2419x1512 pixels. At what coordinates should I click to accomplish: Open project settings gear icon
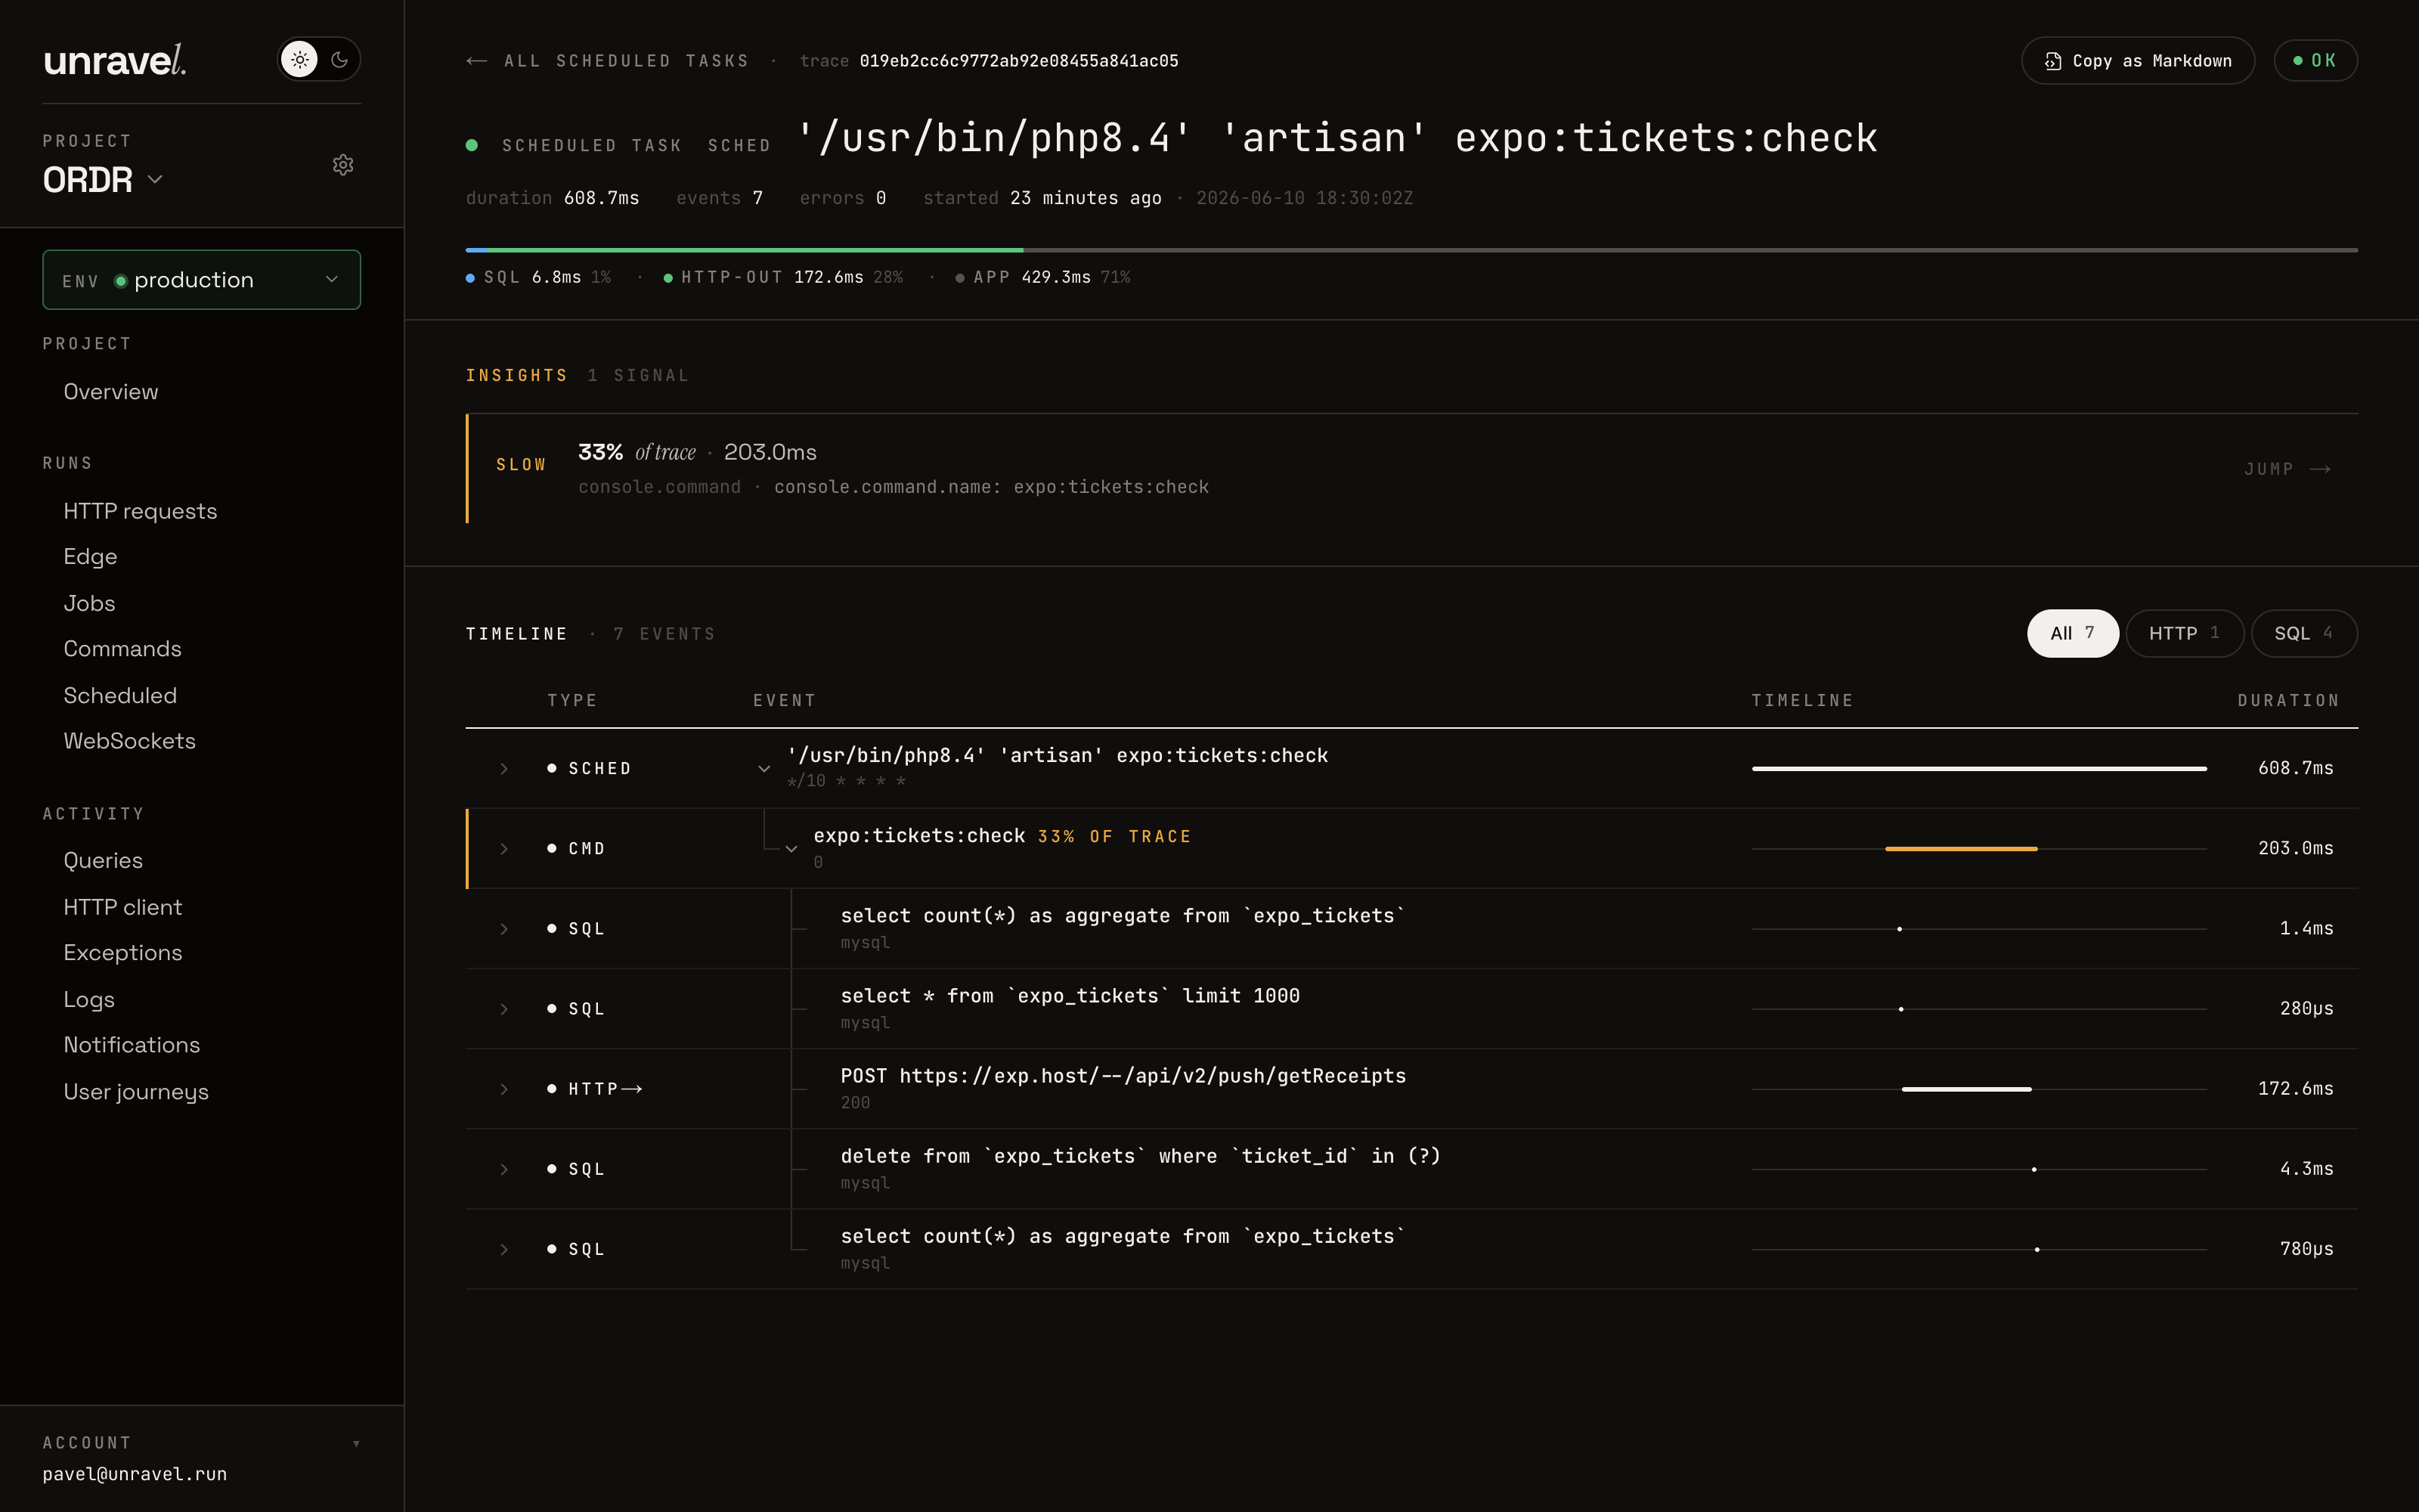click(343, 165)
